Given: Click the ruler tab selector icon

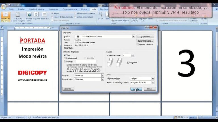Looking at the screenshot, I should (x=2, y=28).
